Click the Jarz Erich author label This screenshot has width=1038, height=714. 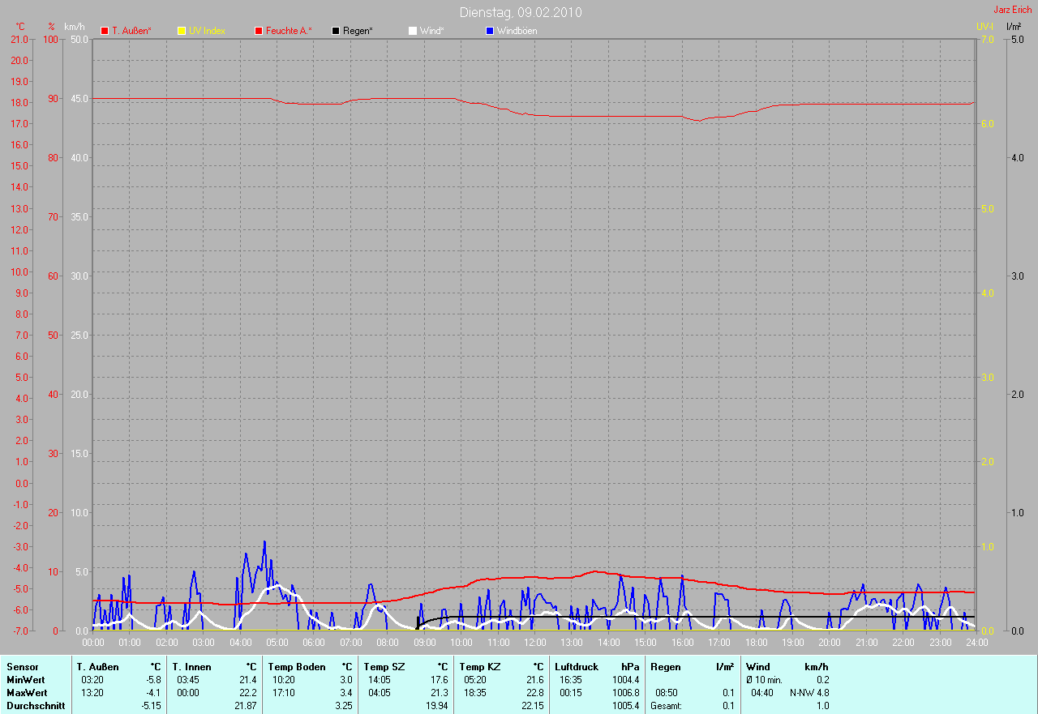1012,10
